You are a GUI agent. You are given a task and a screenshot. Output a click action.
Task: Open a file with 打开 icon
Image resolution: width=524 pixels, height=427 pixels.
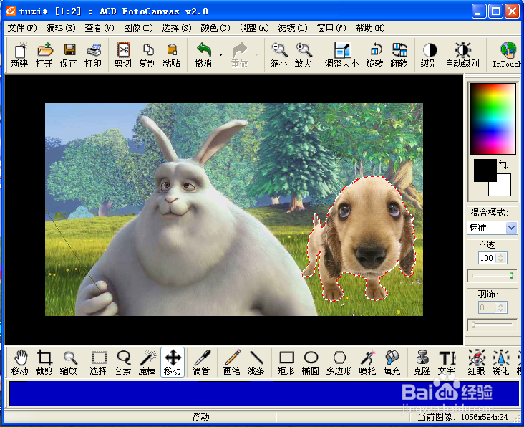44,55
